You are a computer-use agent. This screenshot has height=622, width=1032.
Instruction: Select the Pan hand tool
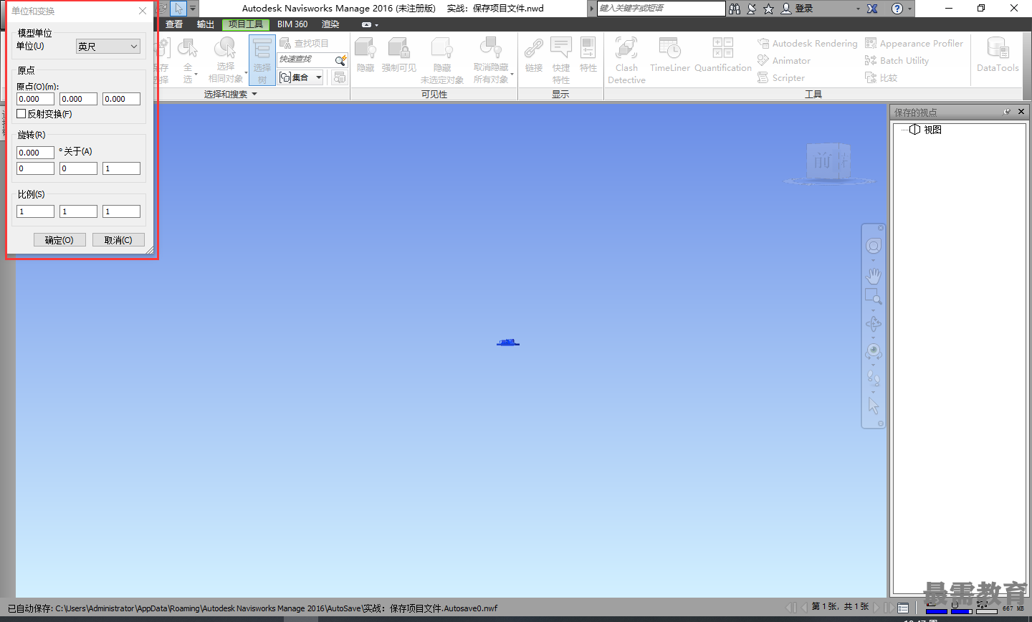click(x=873, y=275)
